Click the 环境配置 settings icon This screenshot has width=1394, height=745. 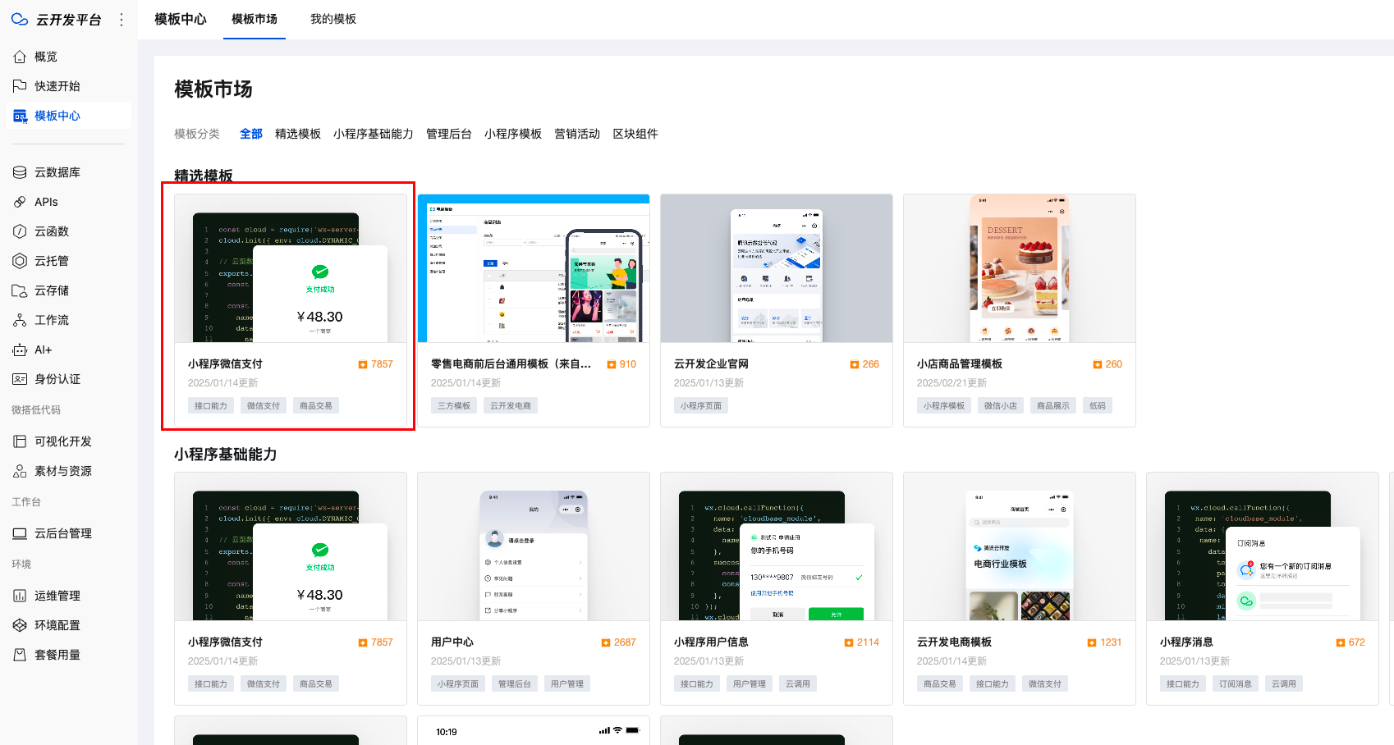coord(20,625)
